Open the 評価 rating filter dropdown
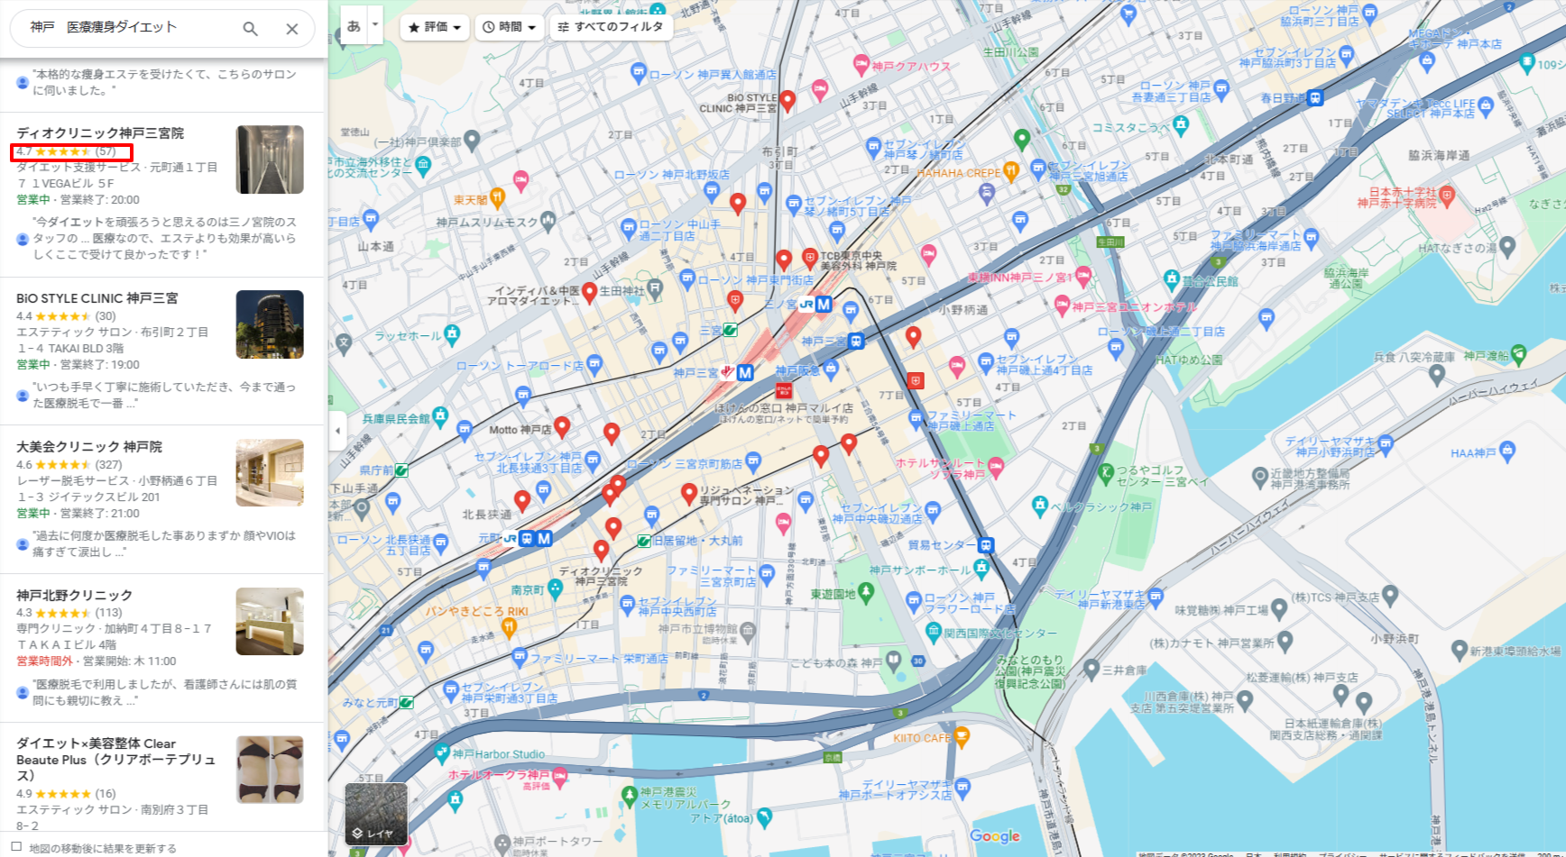The image size is (1566, 857). pos(434,27)
